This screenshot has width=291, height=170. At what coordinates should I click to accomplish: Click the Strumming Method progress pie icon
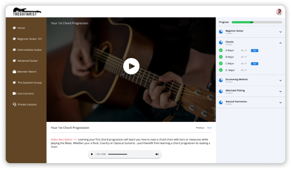[x=221, y=80]
